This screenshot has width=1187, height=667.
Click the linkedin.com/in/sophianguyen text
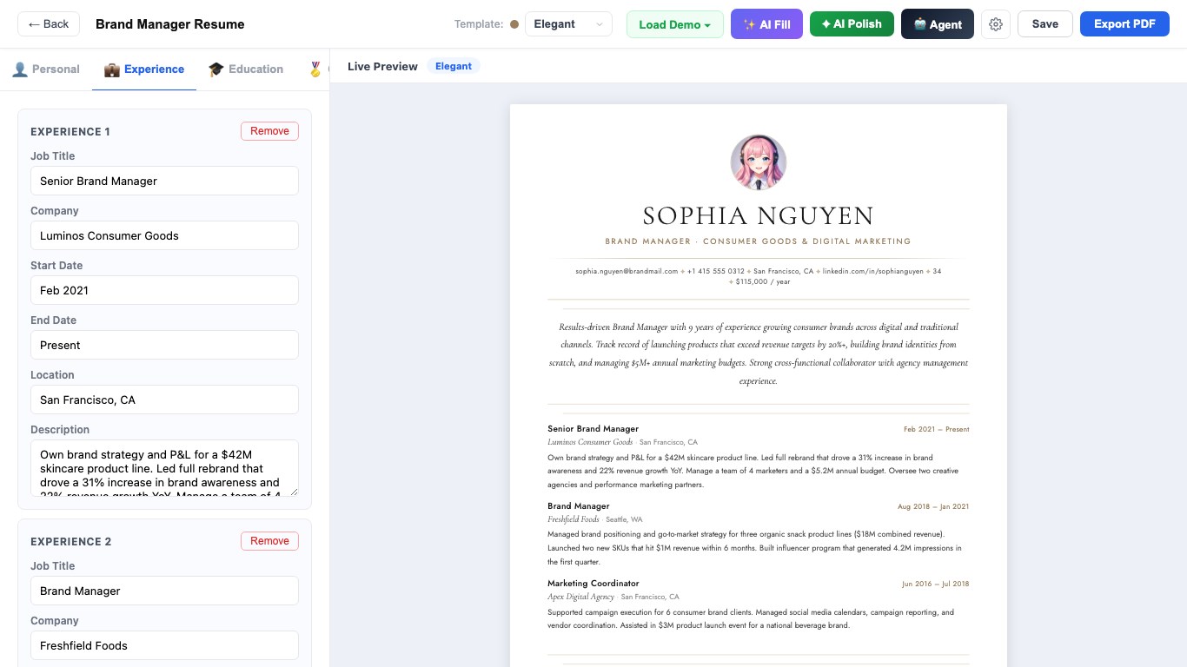873,271
